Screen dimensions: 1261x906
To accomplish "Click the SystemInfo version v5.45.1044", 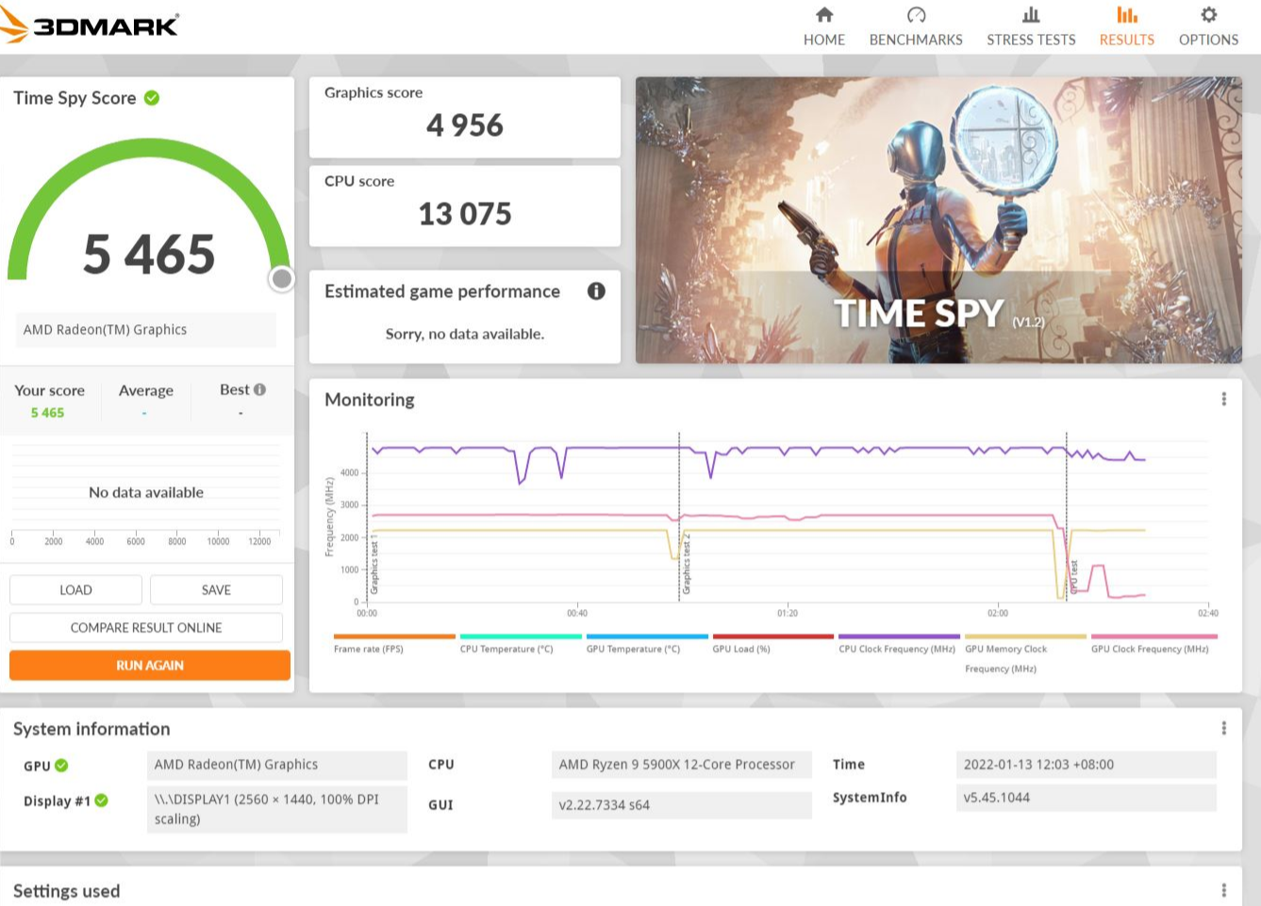I will pos(1086,798).
